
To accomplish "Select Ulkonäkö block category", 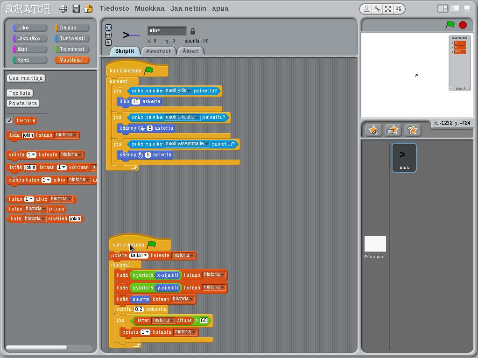I will pyautogui.click(x=30, y=38).
